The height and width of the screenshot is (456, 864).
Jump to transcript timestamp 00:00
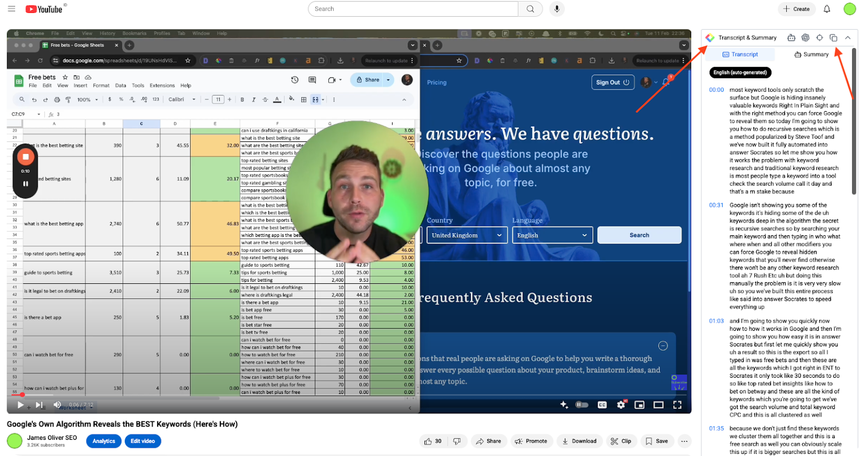click(x=716, y=90)
